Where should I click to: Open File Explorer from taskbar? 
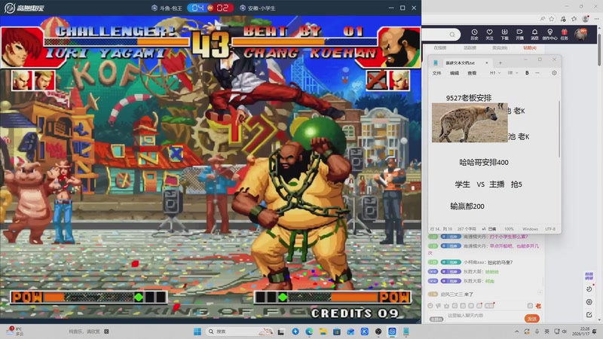point(323,331)
